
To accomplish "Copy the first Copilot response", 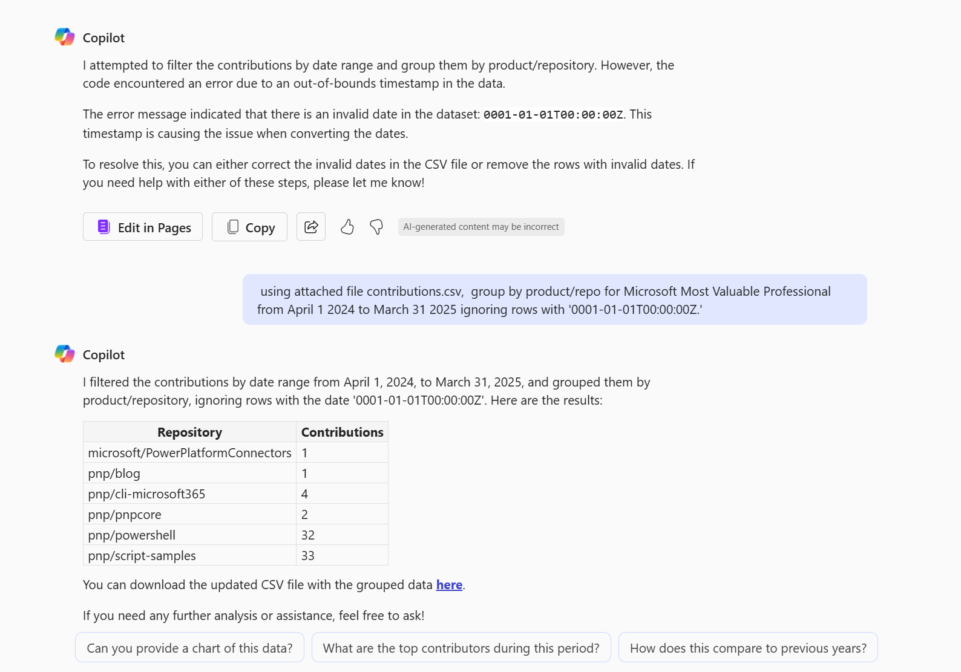I will [249, 227].
